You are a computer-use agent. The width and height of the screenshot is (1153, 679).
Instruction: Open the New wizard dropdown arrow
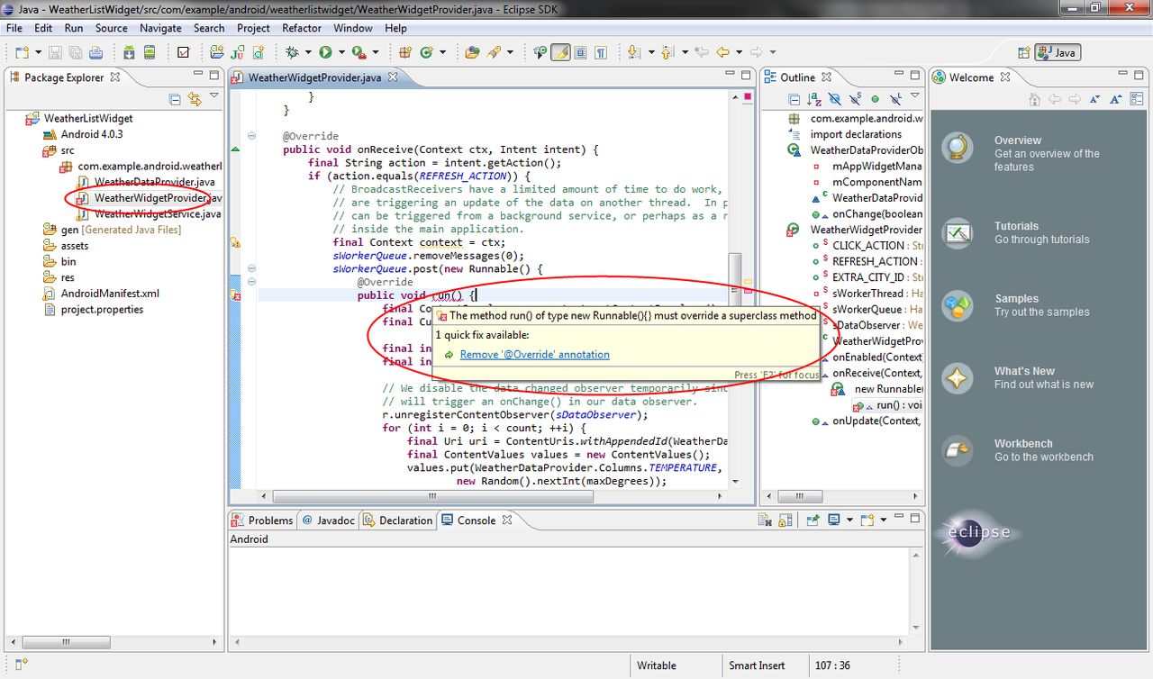click(x=38, y=52)
